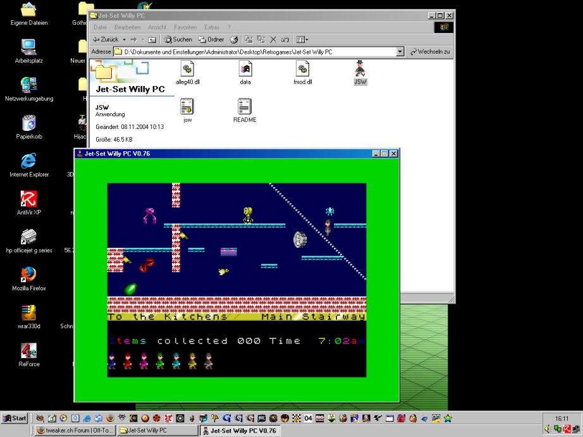Open the data file icon

tap(245, 68)
